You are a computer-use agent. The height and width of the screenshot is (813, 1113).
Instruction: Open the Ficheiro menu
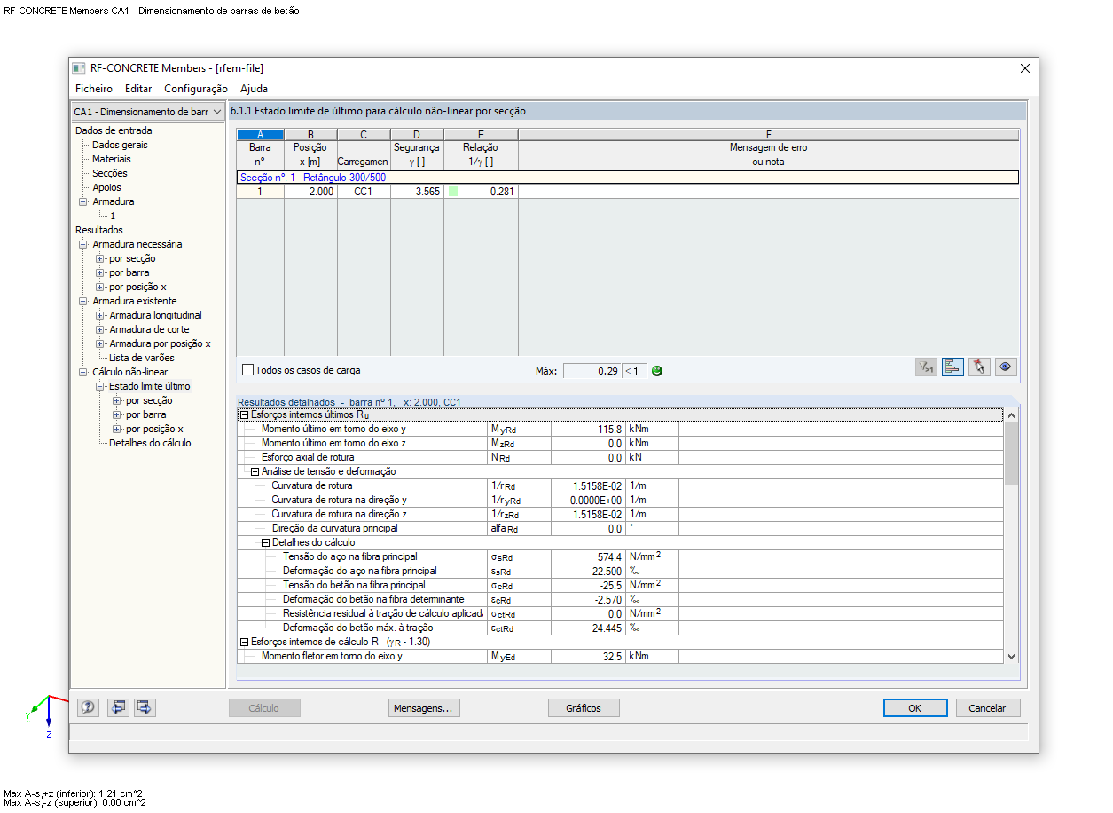(94, 89)
